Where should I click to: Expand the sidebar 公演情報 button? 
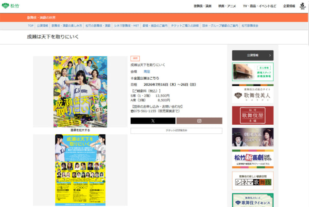tap(253, 55)
